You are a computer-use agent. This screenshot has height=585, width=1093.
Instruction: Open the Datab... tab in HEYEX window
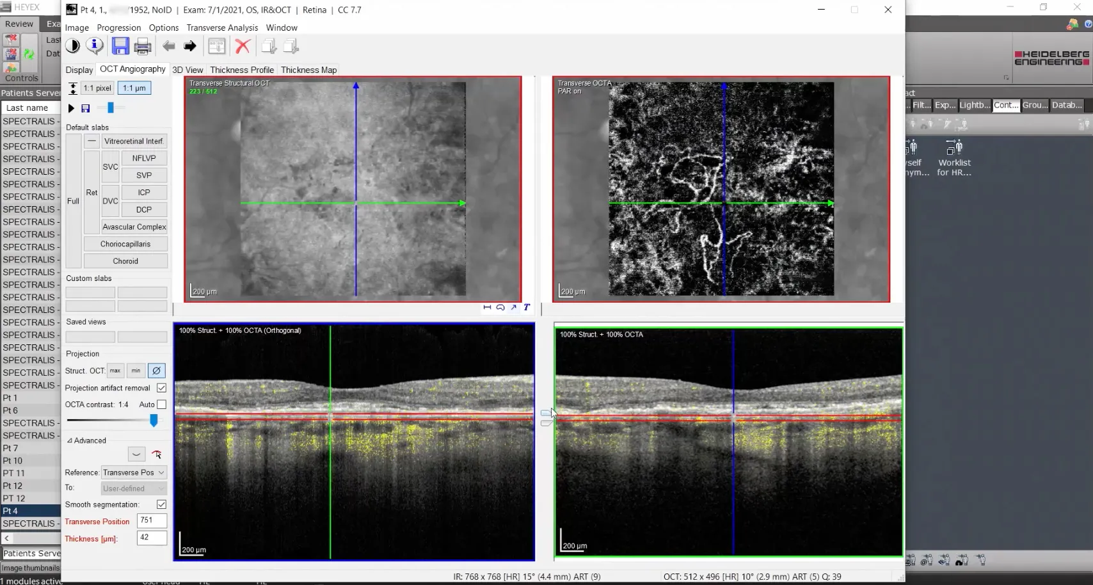pyautogui.click(x=1067, y=105)
